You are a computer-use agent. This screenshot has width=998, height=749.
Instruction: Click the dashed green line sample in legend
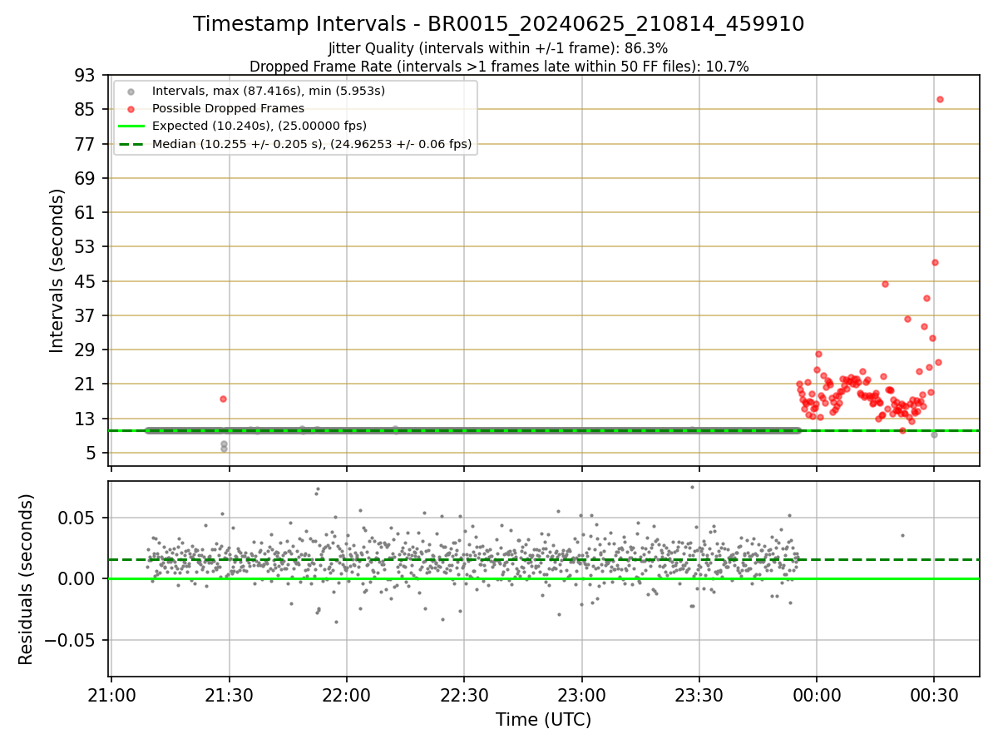click(131, 145)
